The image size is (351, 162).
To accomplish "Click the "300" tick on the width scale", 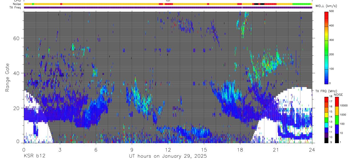I will tap(332, 40).
